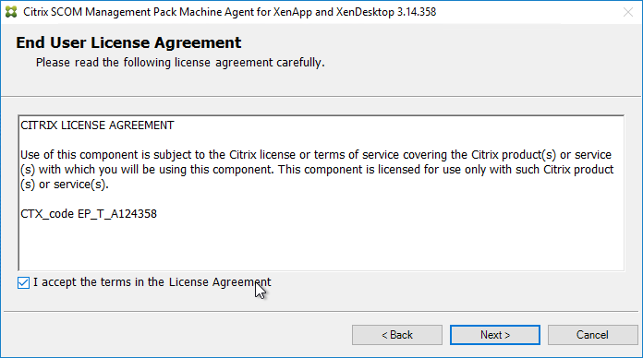This screenshot has height=358, width=643.
Task: Click 'XenDesktop' in the window title
Action: (365, 12)
